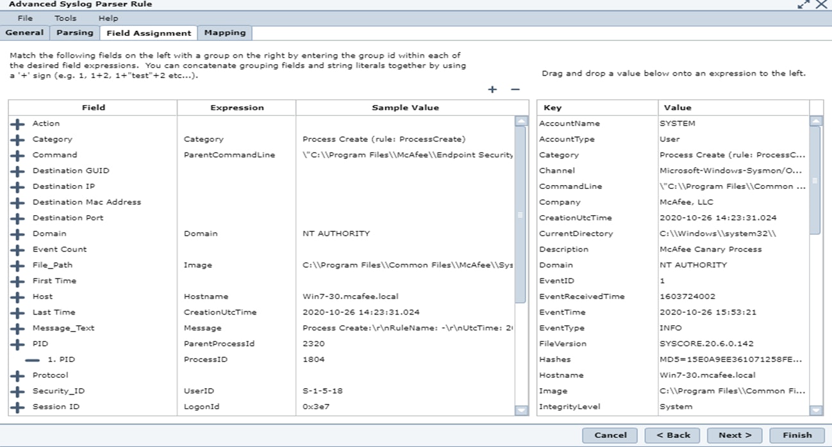Click the plus icon beside Message_Text field
The image size is (832, 447).
18,328
